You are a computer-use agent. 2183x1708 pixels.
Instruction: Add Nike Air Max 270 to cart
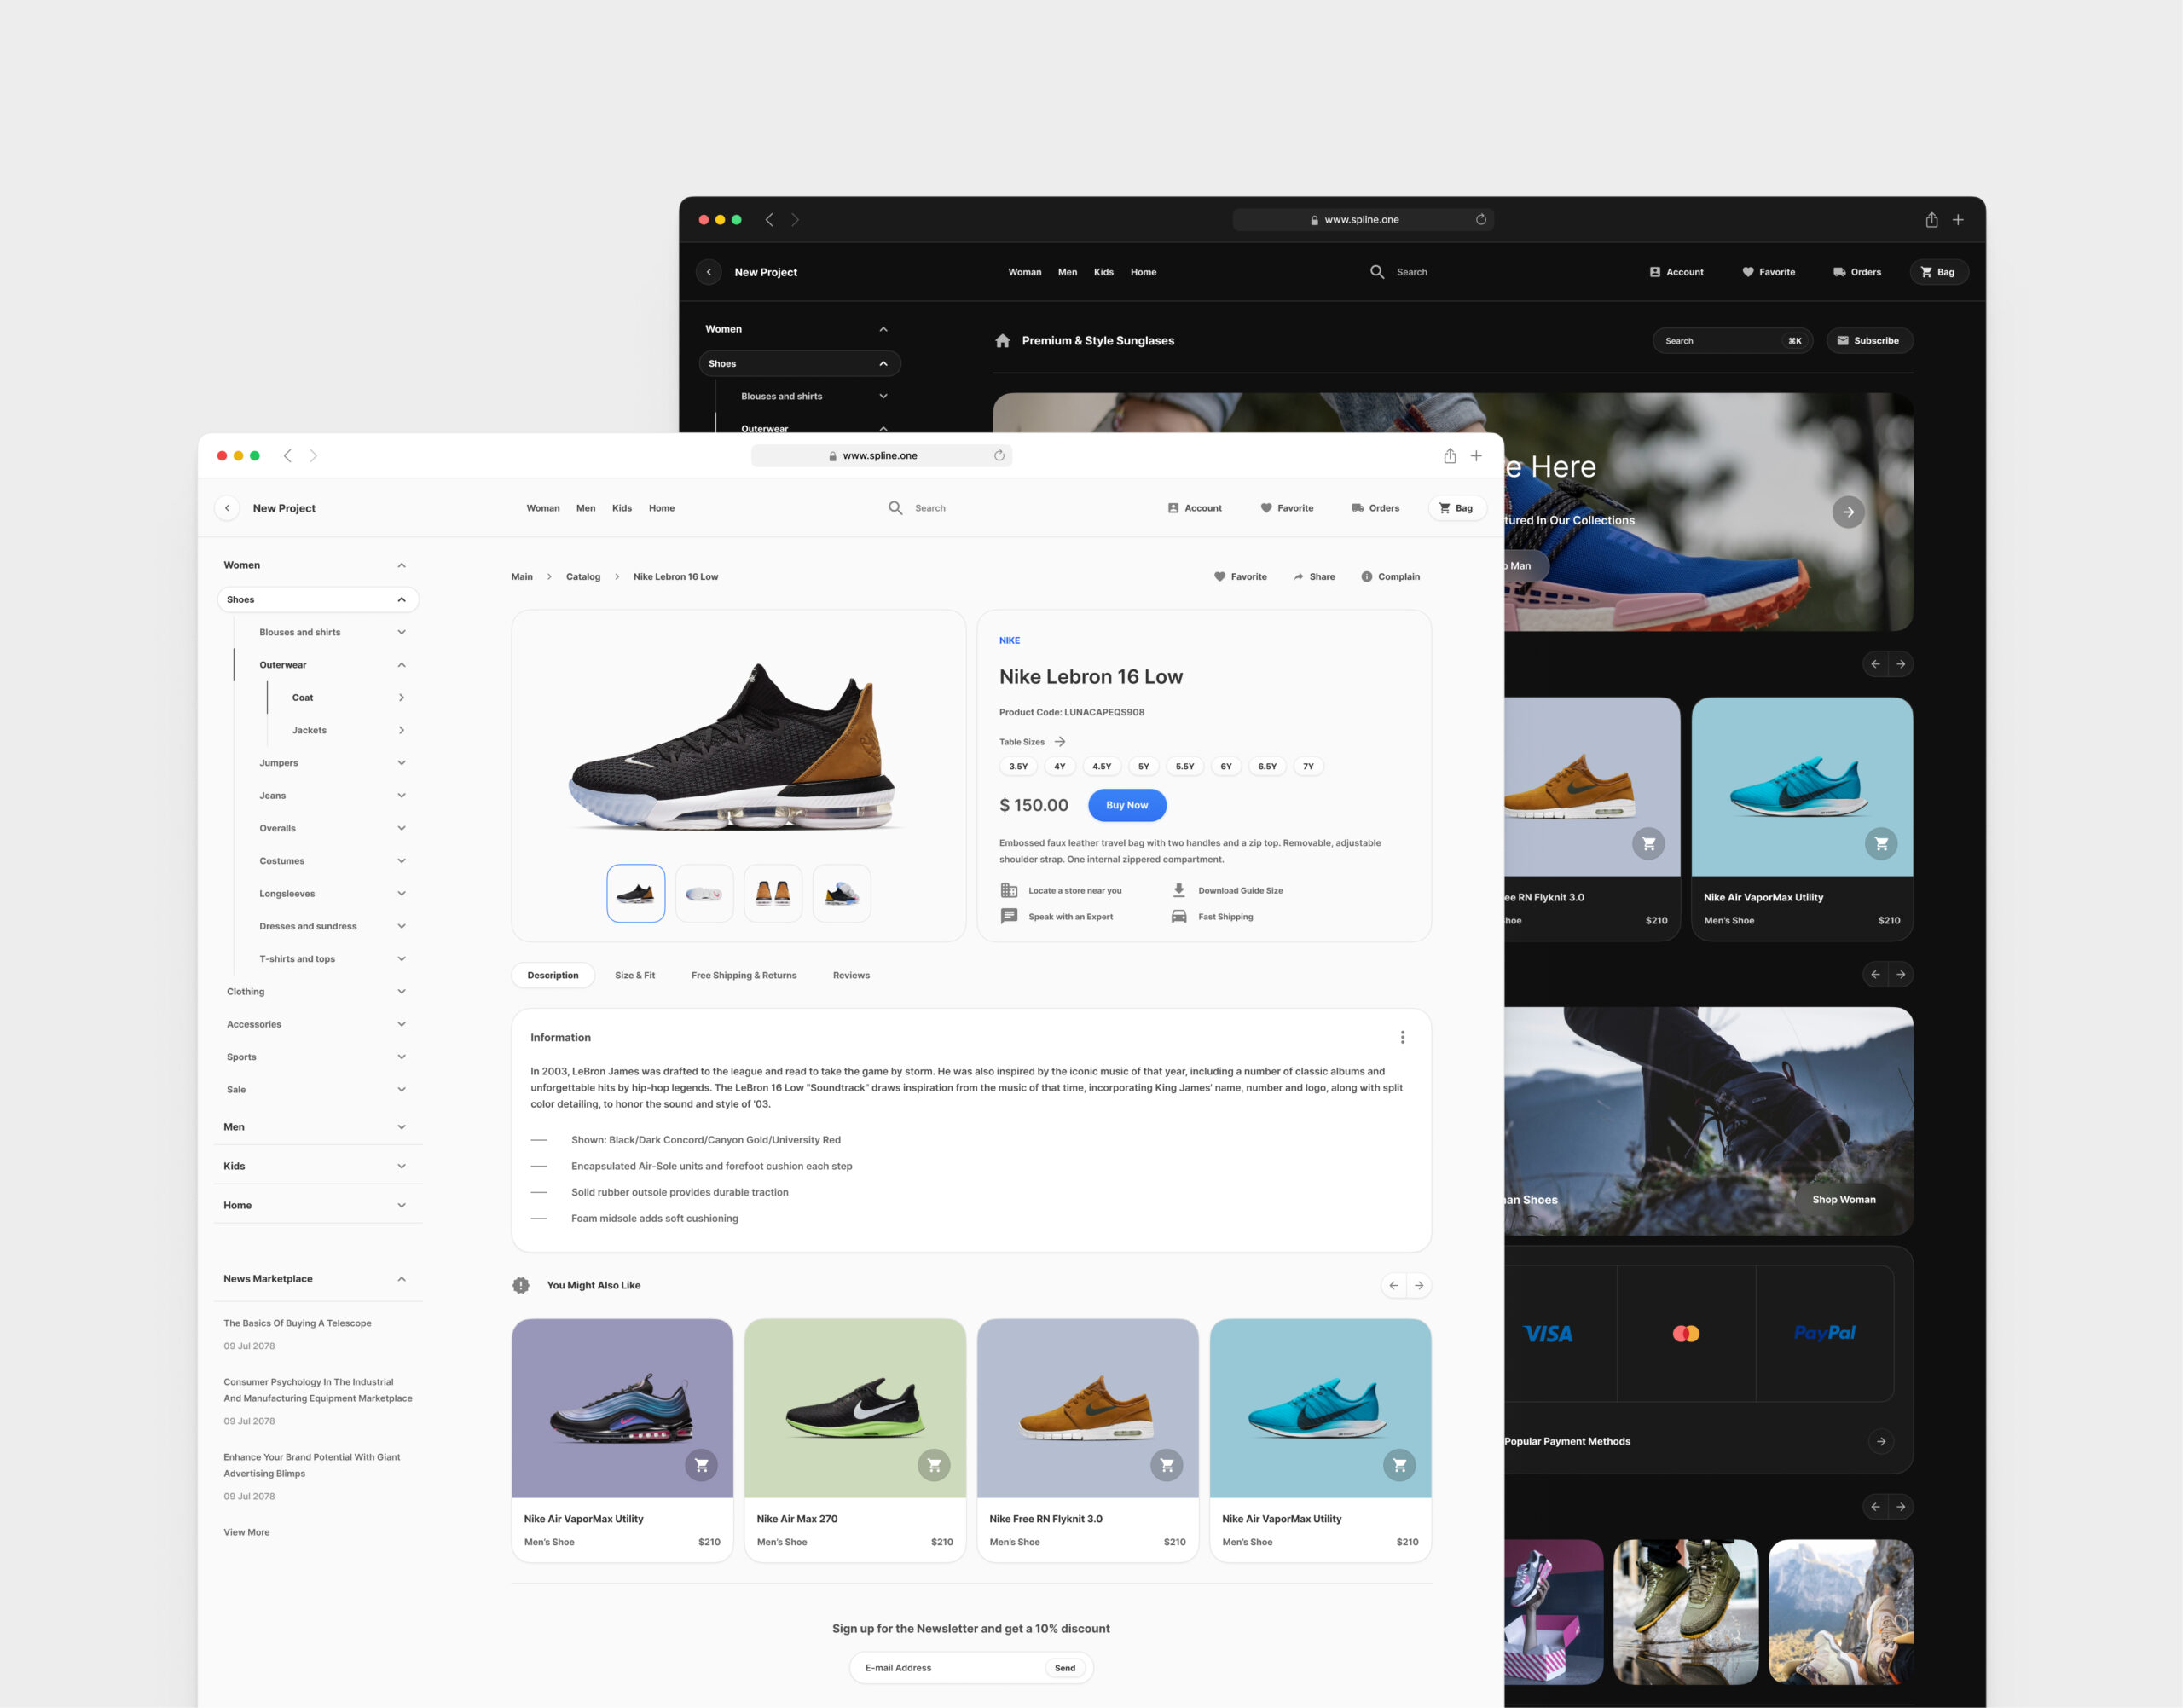[934, 1465]
